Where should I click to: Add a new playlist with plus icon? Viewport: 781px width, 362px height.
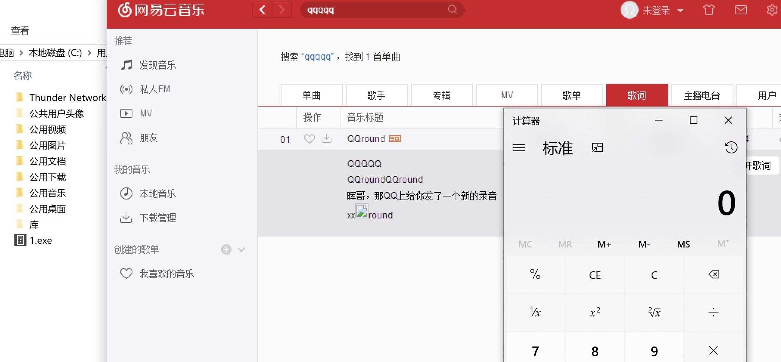click(x=226, y=249)
